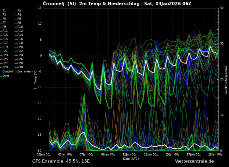This screenshot has width=229, height=167.
Task: Select the P28 legend label
Action: [19, 63]
